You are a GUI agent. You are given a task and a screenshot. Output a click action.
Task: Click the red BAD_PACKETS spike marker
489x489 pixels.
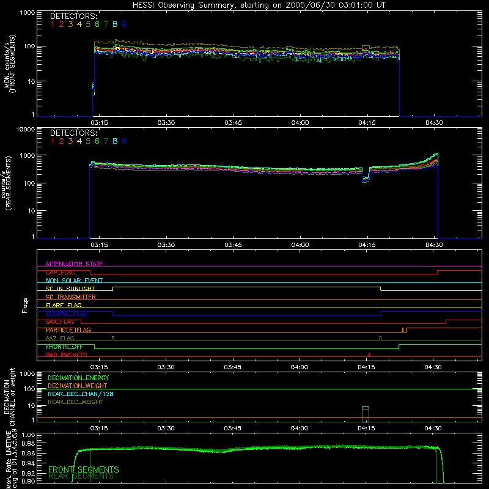369,355
